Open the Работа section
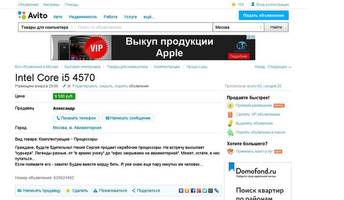Image resolution: width=344 pixels, height=200 pixels. tap(111, 17)
